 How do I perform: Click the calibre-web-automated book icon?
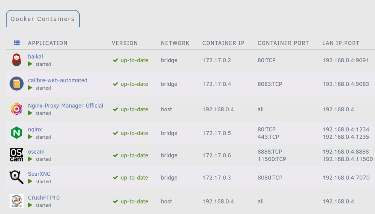tap(16, 84)
